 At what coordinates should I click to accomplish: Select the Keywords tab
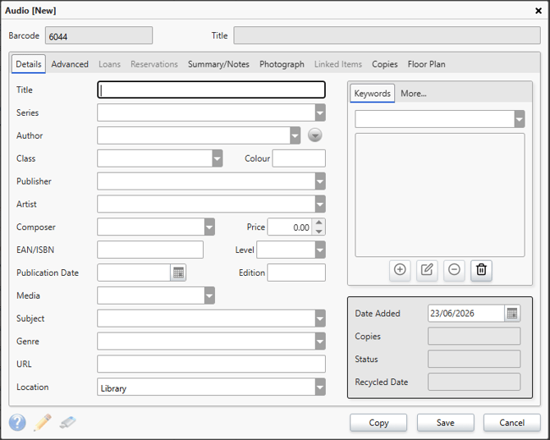pyautogui.click(x=372, y=94)
